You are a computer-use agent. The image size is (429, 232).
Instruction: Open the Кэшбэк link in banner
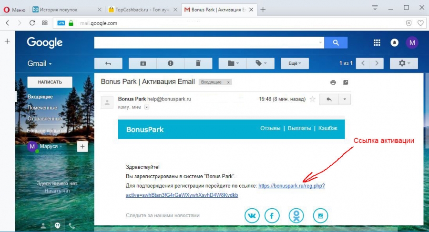(x=328, y=128)
